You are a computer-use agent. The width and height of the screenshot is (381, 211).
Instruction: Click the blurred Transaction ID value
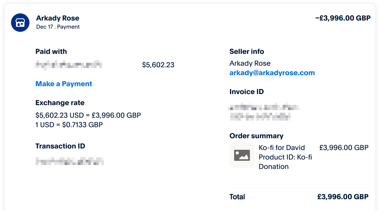70,161
